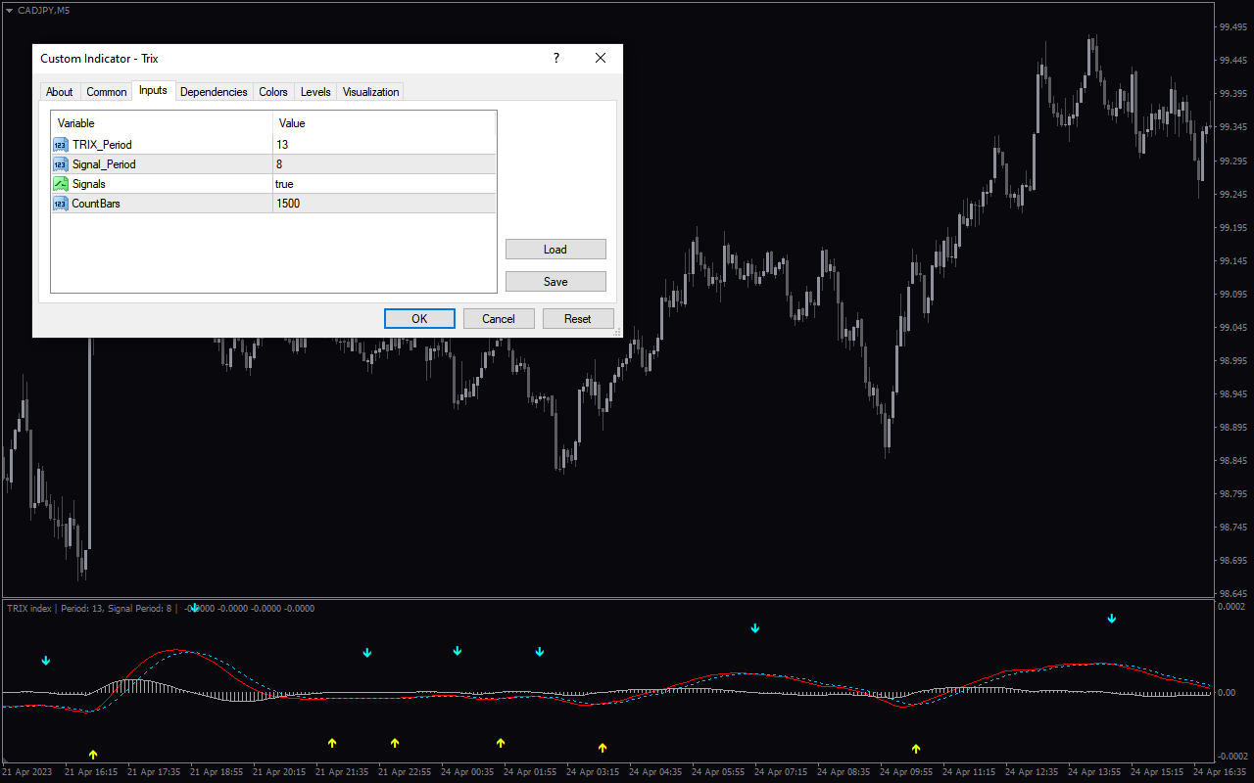Viewport: 1254px width, 783px height.
Task: Click the Signal_Period integer type icon
Action: (x=61, y=164)
